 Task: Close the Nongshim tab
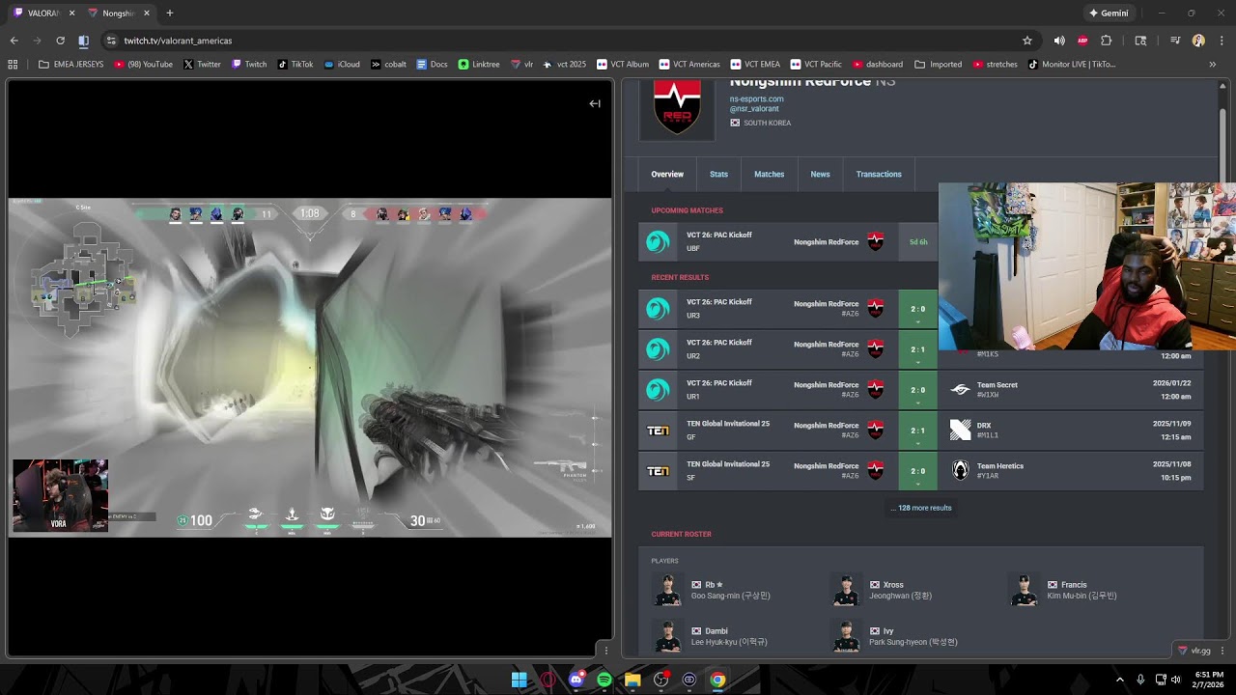coord(147,14)
